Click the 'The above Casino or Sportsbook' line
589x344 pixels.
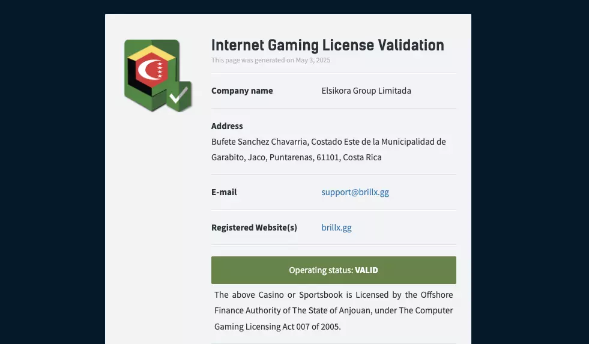[333, 295]
